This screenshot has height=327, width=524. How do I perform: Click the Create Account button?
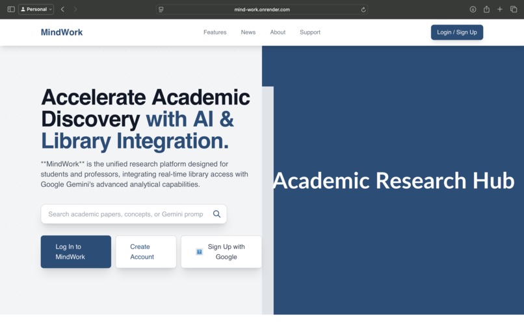point(146,252)
